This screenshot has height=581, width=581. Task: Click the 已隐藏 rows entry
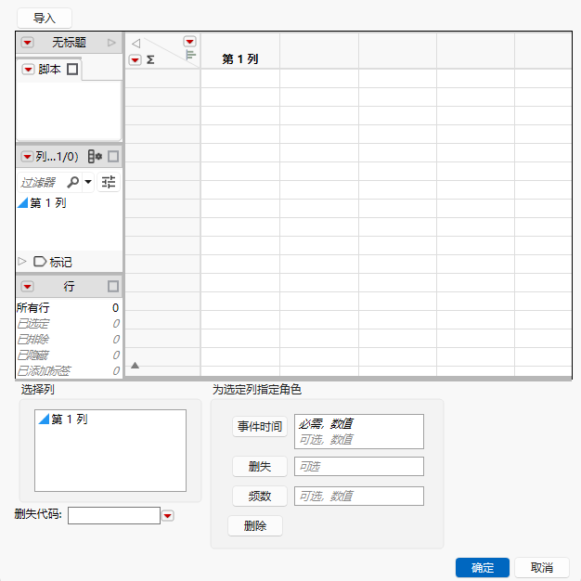[x=68, y=355]
